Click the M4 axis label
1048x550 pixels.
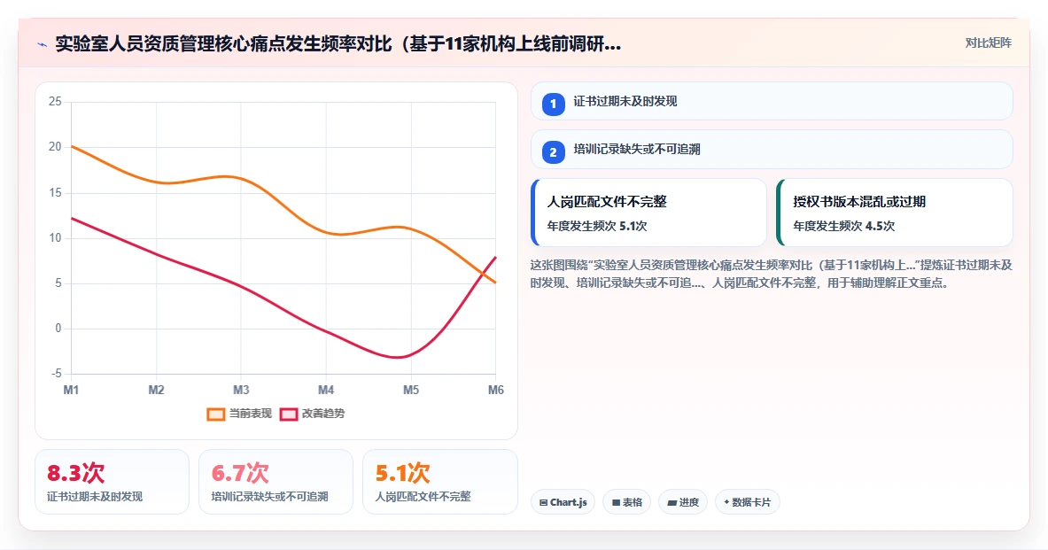(x=325, y=391)
